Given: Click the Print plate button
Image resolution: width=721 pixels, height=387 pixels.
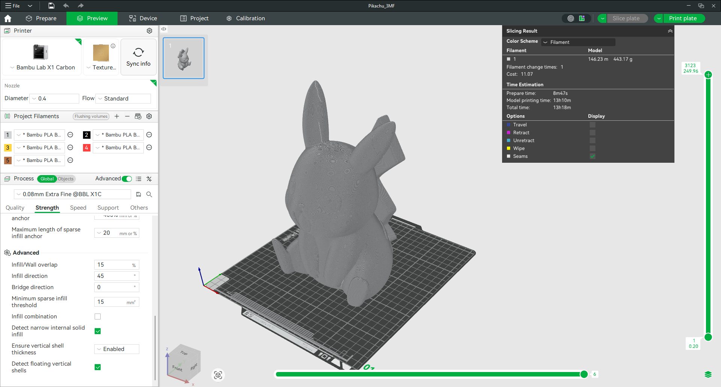Looking at the screenshot, I should [682, 18].
